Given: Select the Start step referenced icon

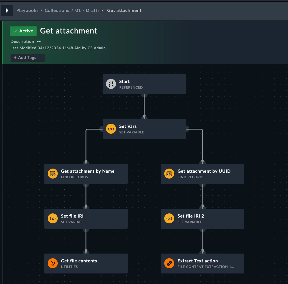Looking at the screenshot, I should pyautogui.click(x=111, y=84).
